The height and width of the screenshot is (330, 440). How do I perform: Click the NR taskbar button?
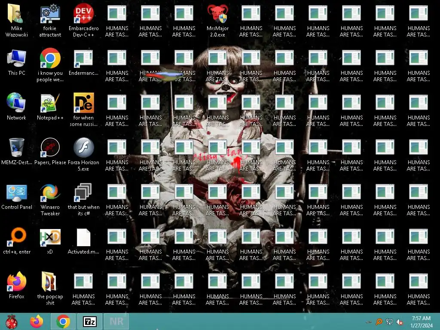pos(116,321)
